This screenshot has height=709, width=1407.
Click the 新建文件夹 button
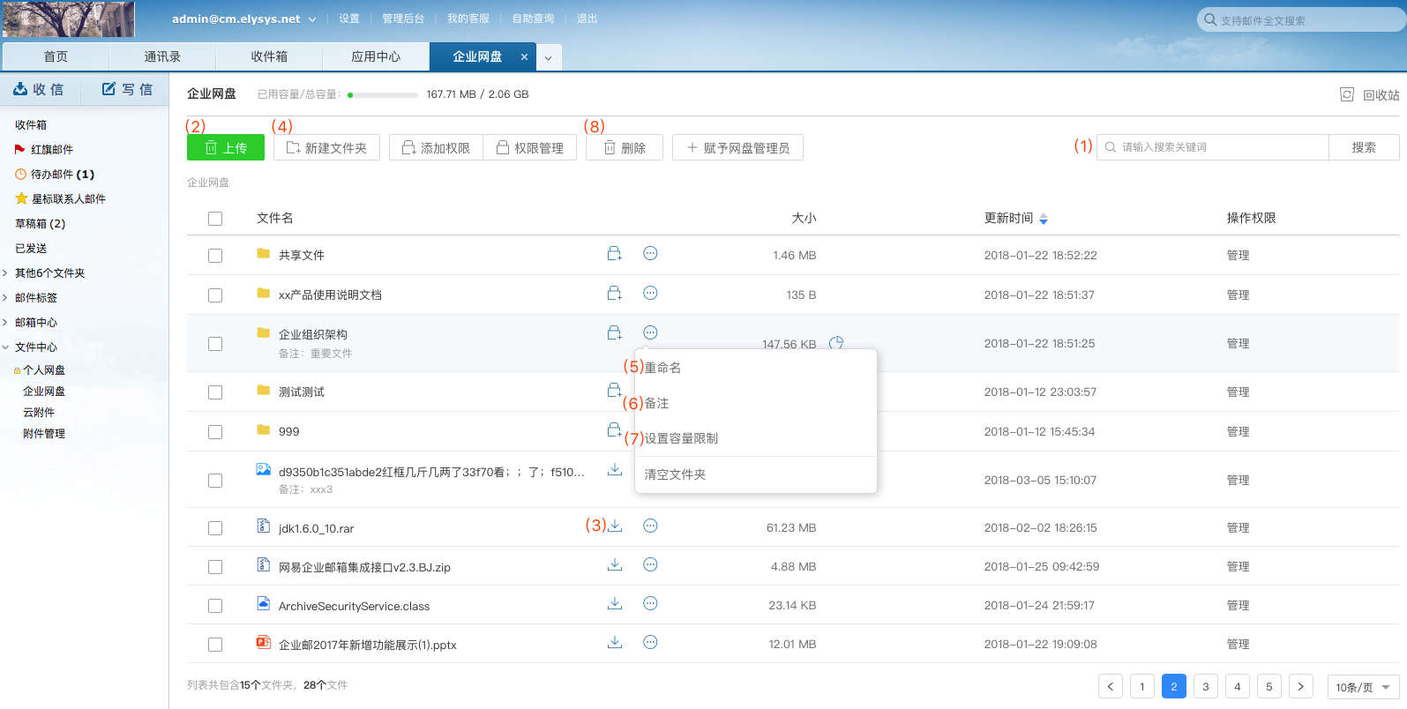(x=326, y=148)
